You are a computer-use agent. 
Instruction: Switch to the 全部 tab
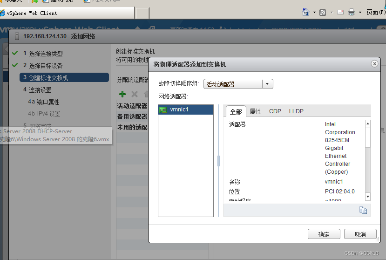point(236,112)
